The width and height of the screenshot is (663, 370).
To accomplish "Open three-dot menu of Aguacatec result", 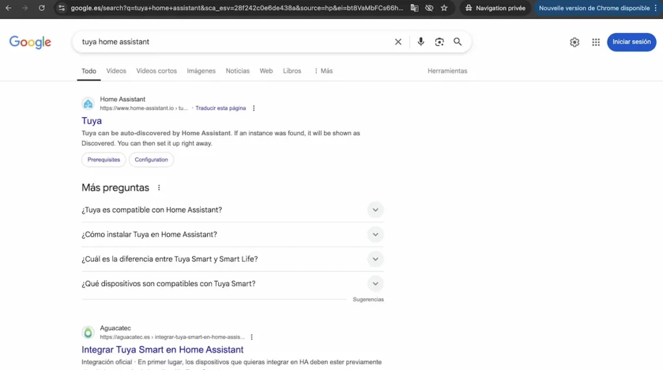I will [x=252, y=337].
